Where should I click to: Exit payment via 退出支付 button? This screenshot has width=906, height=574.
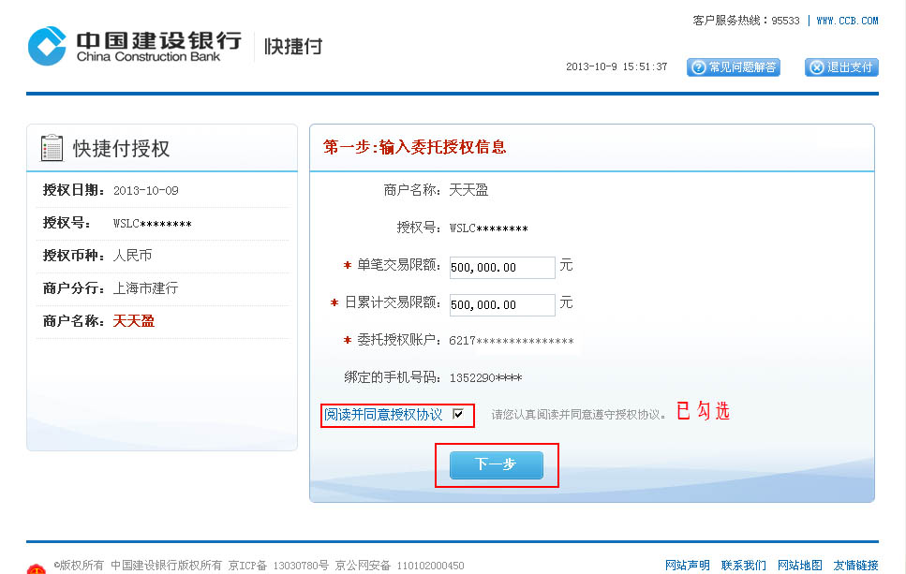click(x=841, y=67)
